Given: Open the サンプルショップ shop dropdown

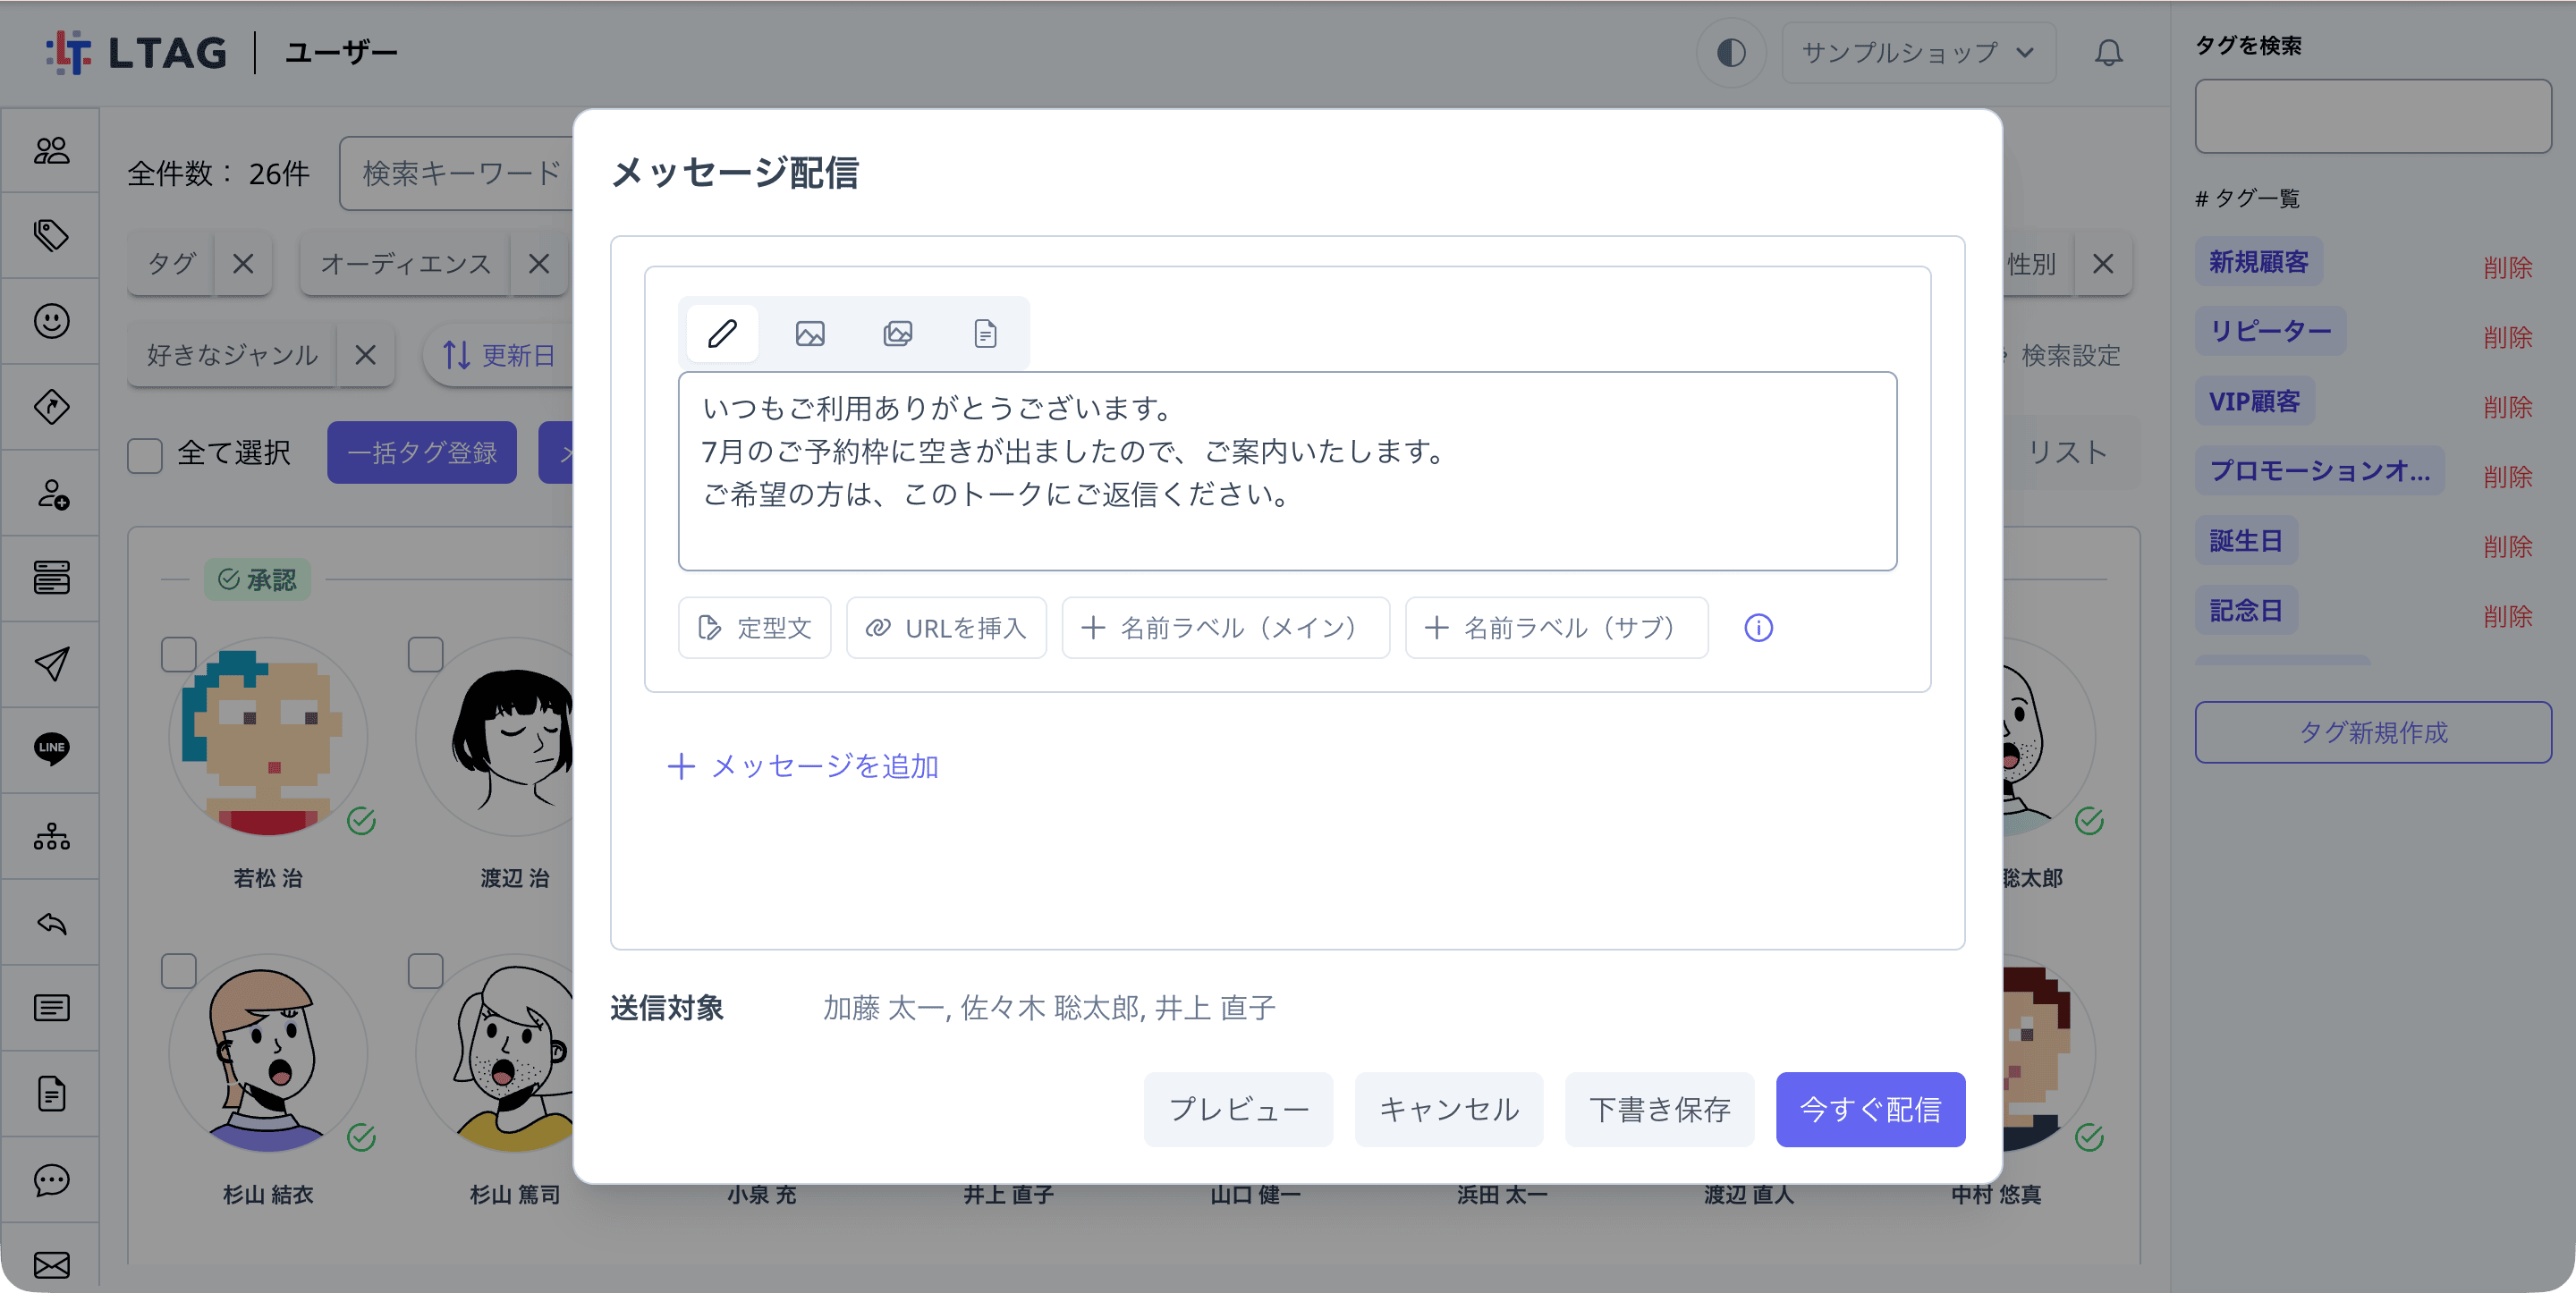Looking at the screenshot, I should pyautogui.click(x=1918, y=52).
